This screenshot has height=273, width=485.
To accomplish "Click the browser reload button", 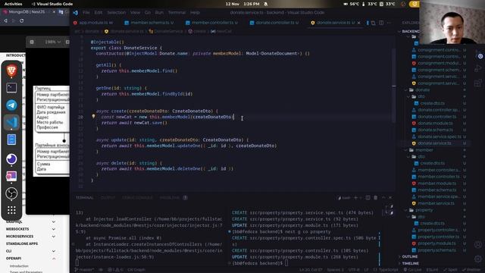I will tap(22, 20).
